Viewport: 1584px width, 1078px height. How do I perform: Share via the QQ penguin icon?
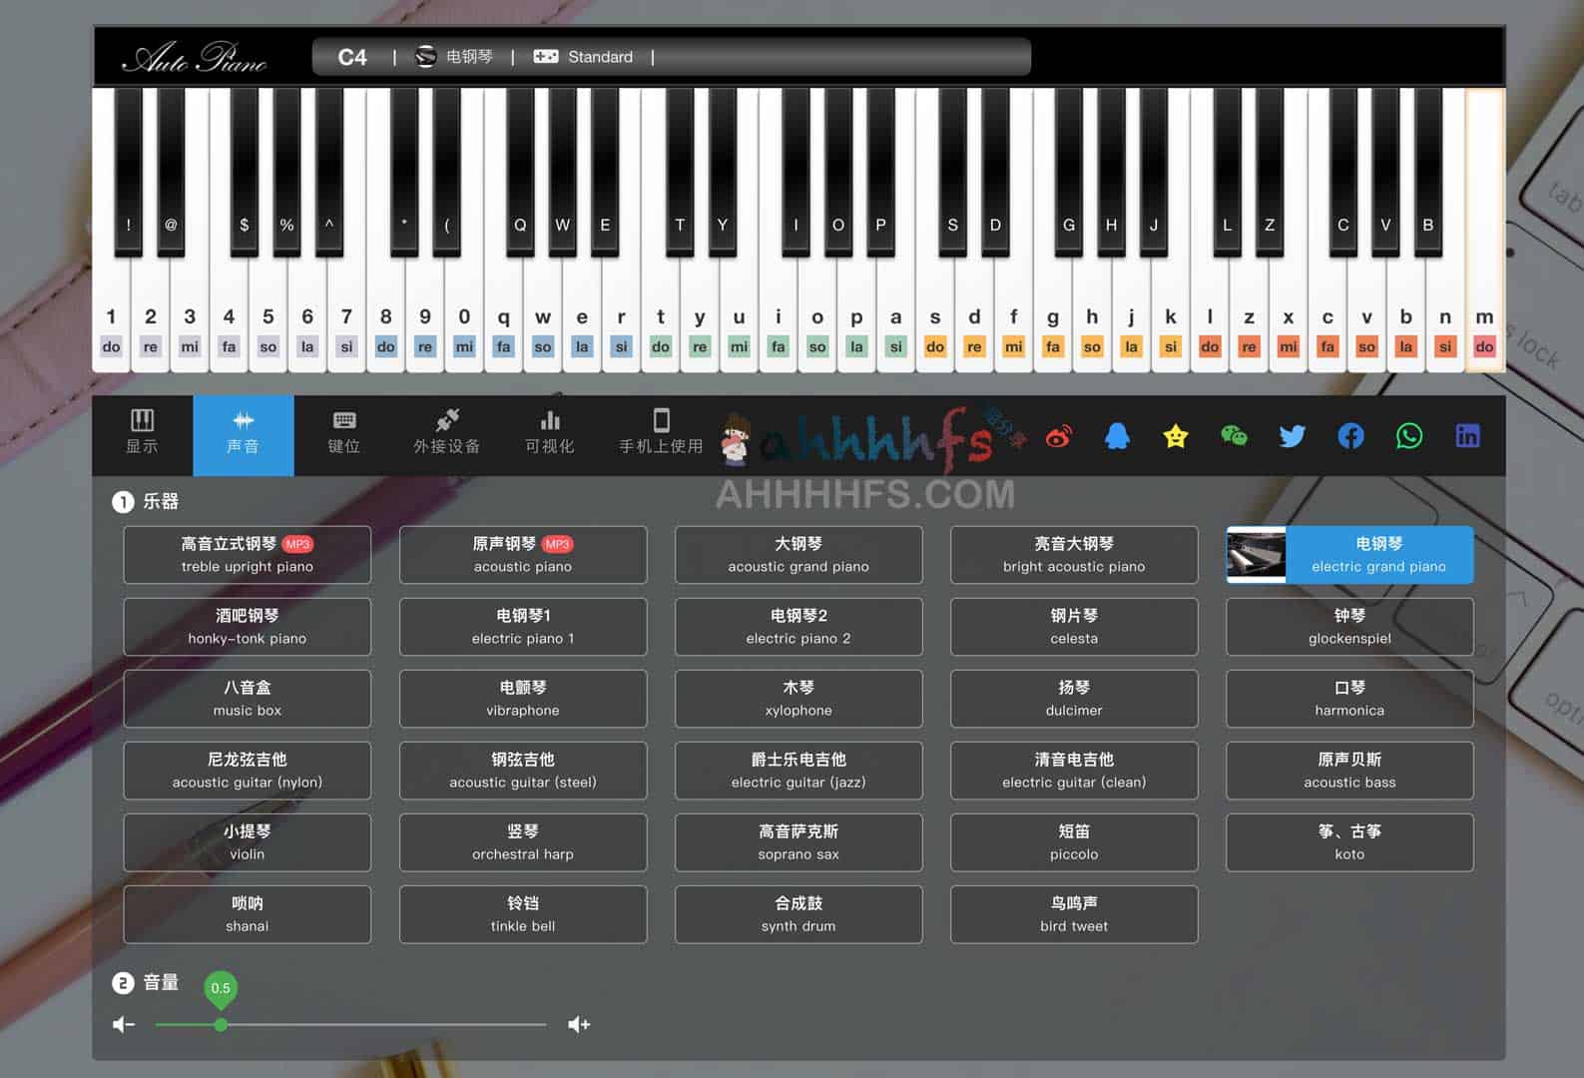(x=1117, y=436)
